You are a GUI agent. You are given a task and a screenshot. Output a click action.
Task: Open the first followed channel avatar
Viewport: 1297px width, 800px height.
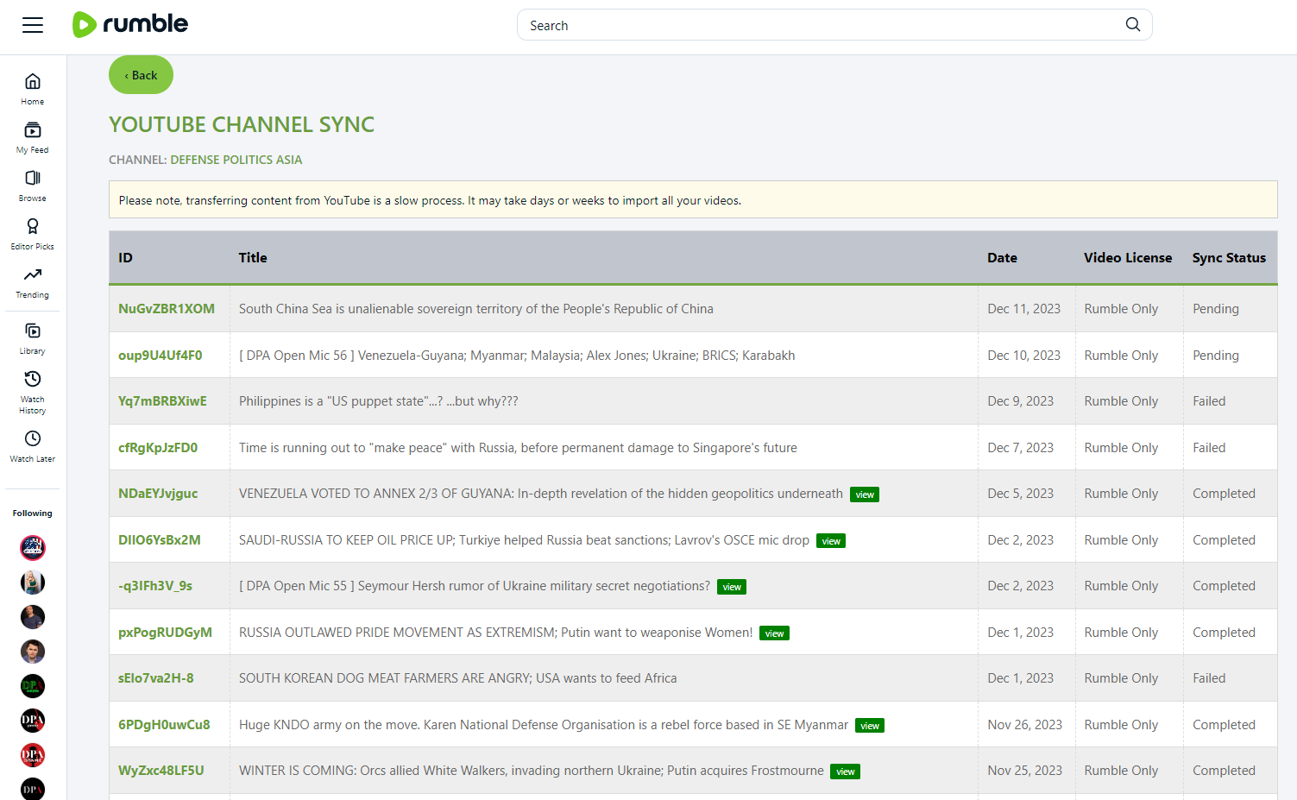coord(33,548)
